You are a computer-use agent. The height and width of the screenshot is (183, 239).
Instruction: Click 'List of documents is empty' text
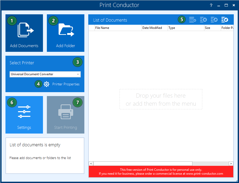point(35,145)
